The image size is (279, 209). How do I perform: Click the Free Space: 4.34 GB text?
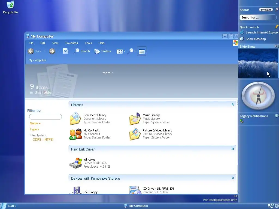(97, 167)
